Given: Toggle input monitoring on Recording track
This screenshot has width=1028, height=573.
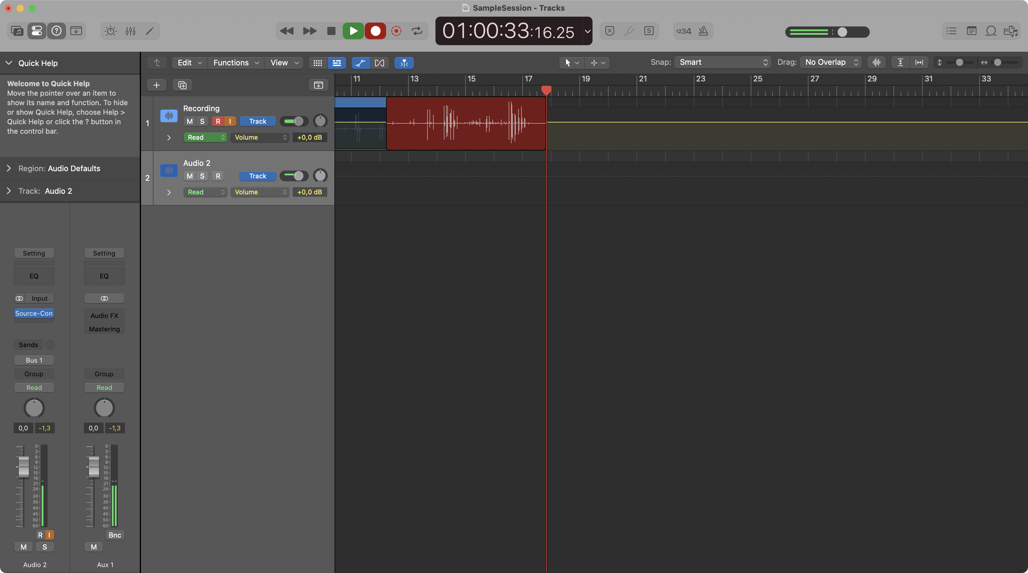Looking at the screenshot, I should tap(230, 122).
